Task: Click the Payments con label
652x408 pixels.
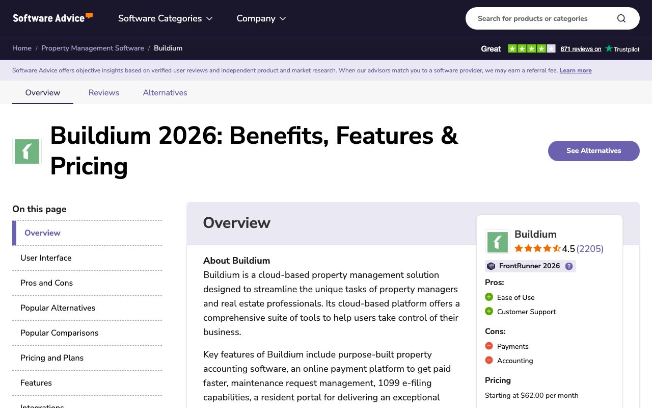Action: click(x=513, y=346)
